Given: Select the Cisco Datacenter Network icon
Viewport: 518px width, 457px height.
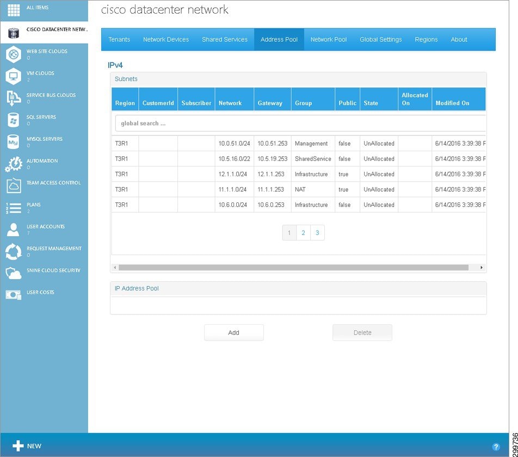Looking at the screenshot, I should point(14,33).
